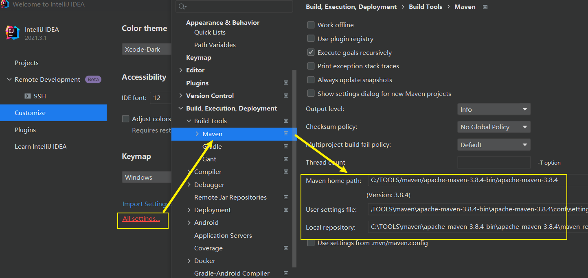Viewport: 588px width, 278px height.
Task: Collapse Build, Execution, Deployment node
Action: click(x=181, y=108)
